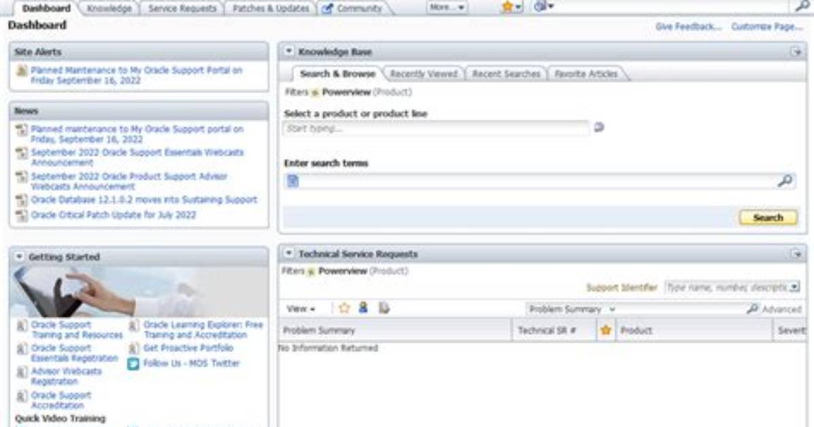Image resolution: width=814 pixels, height=427 pixels.
Task: Open September 2022 Oracle Support Essentials Webcasts Announcement
Action: pos(137,157)
